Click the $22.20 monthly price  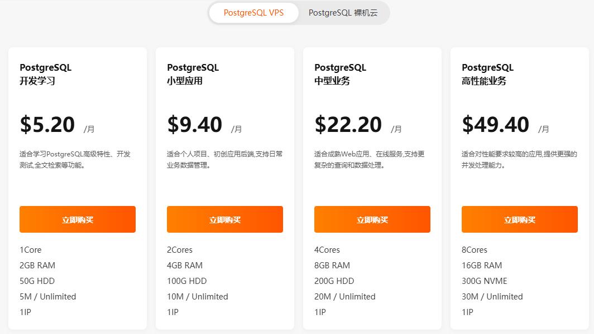348,124
